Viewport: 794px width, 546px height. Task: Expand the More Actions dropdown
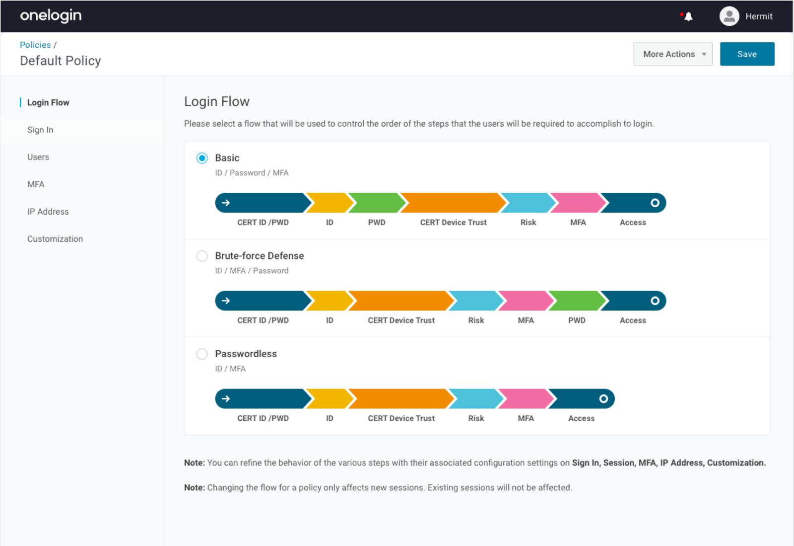pyautogui.click(x=672, y=54)
